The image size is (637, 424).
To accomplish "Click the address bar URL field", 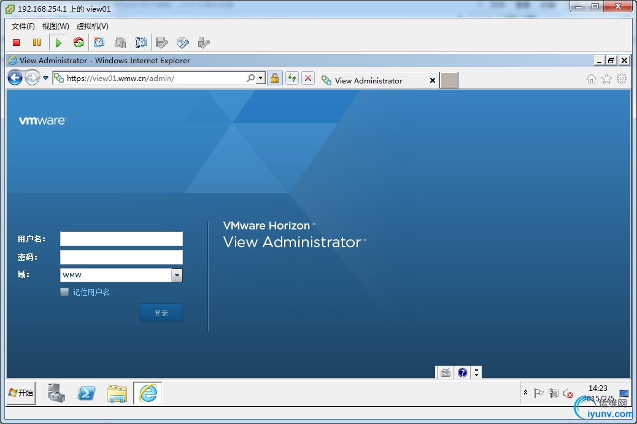I will coord(156,79).
